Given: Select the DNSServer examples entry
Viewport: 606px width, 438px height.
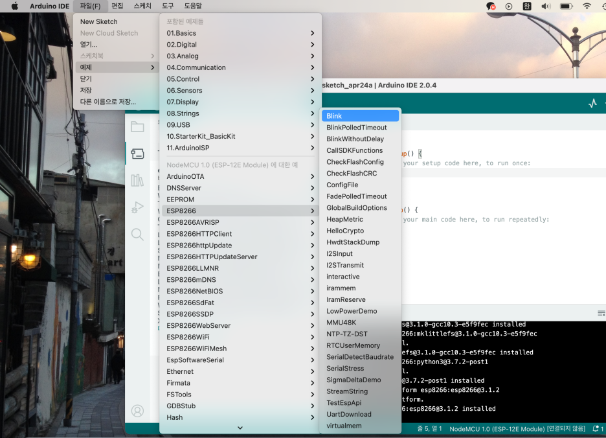Looking at the screenshot, I should click(240, 188).
